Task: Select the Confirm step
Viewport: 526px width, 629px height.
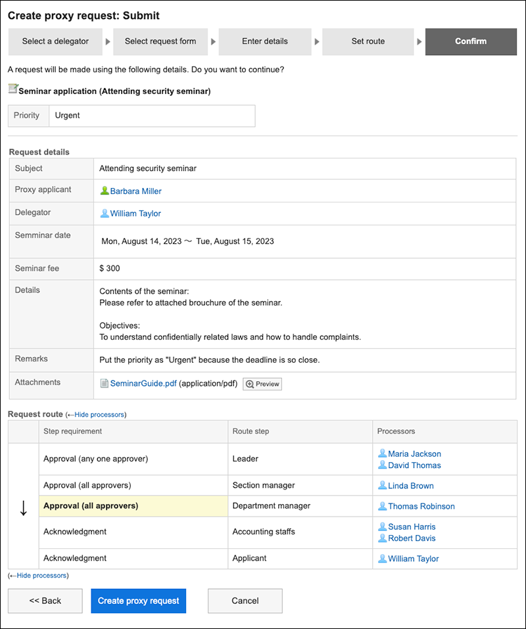Action: (x=471, y=41)
